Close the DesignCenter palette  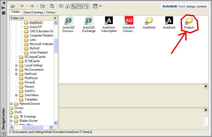pyautogui.click(x=4, y=3)
